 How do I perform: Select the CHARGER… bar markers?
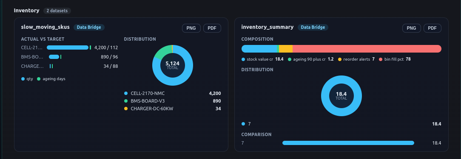click(x=51, y=66)
